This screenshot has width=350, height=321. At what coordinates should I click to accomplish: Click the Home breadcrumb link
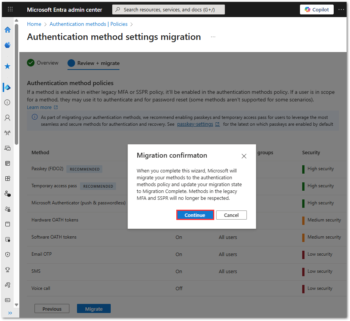pos(34,24)
